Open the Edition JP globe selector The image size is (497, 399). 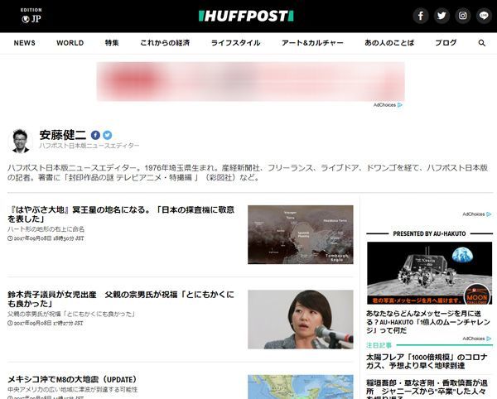[31, 16]
